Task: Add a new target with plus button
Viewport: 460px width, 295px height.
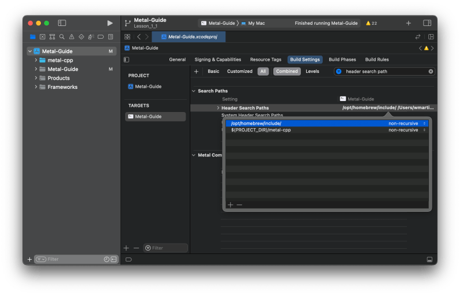Action: pyautogui.click(x=126, y=248)
